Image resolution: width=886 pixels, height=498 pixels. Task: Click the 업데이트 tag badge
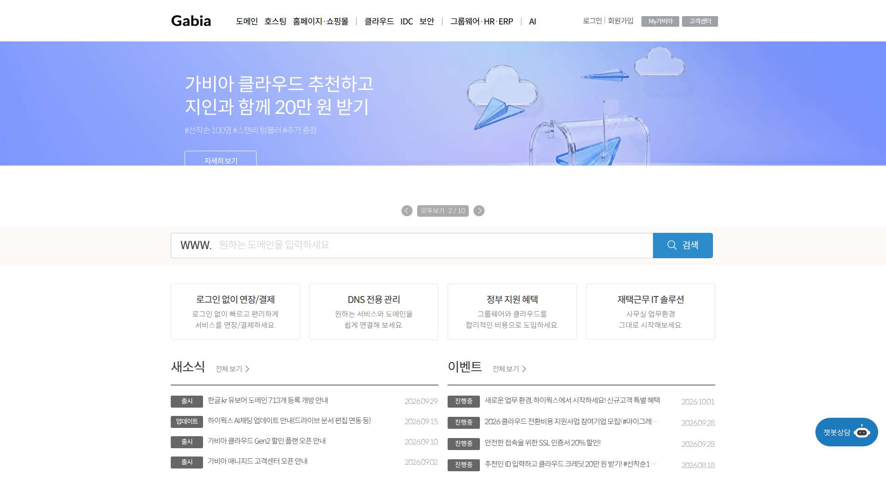point(187,421)
